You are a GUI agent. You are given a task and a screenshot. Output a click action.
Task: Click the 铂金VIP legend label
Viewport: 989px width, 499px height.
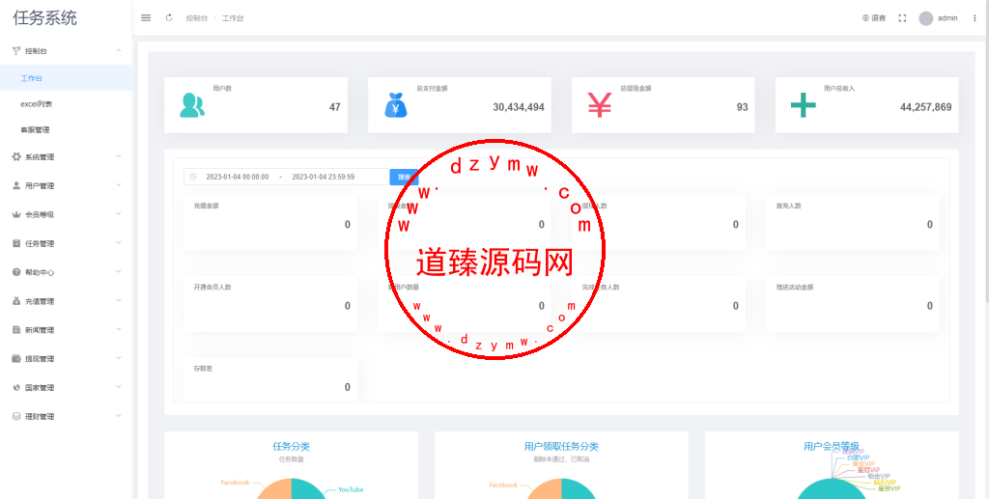pos(879,477)
